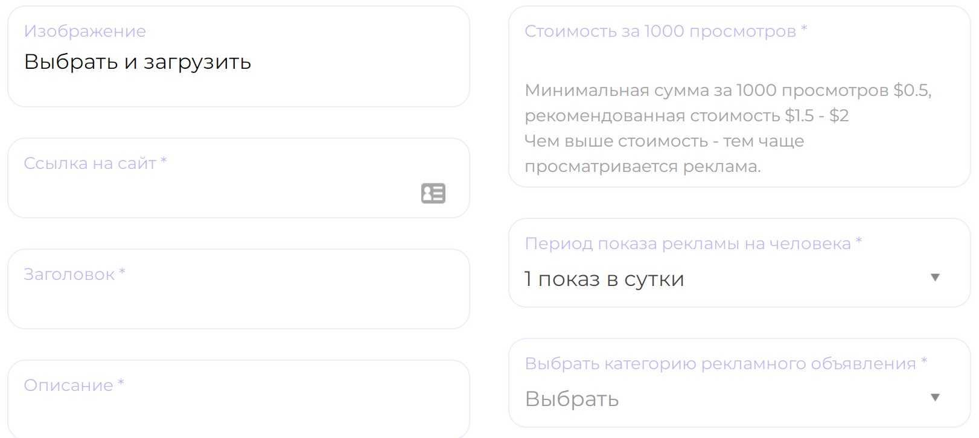
Task: Focus the Описание input field
Action: (x=238, y=399)
